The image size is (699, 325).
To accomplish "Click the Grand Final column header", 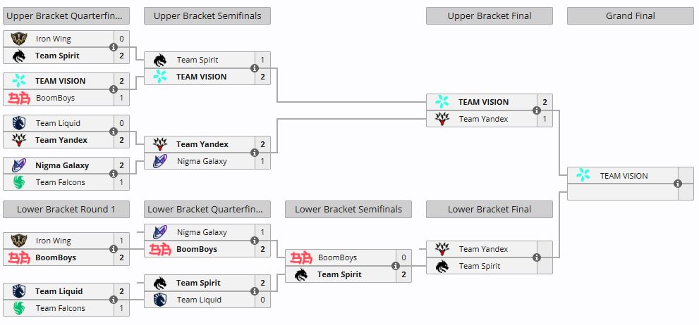I will point(631,16).
